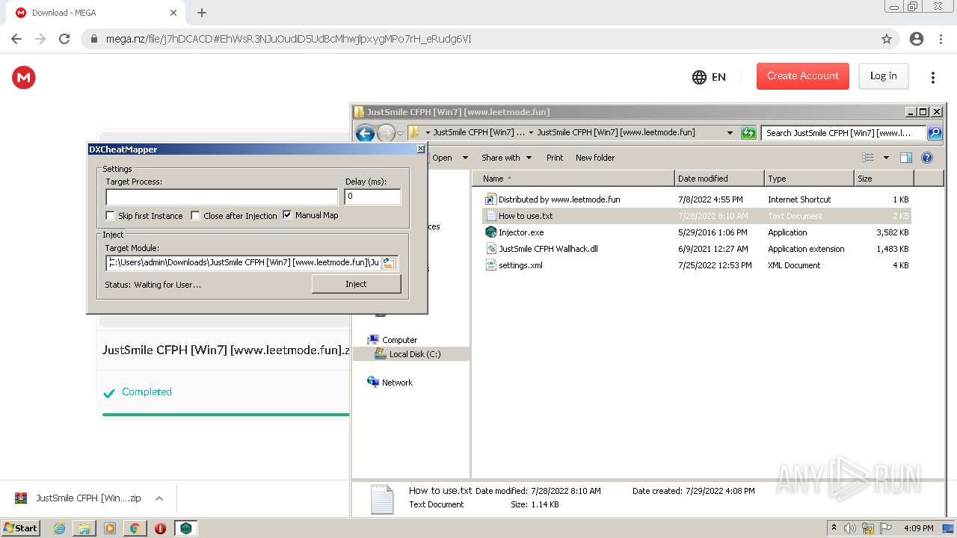Image resolution: width=957 pixels, height=538 pixels.
Task: Go back in Chrome
Action: coord(16,39)
